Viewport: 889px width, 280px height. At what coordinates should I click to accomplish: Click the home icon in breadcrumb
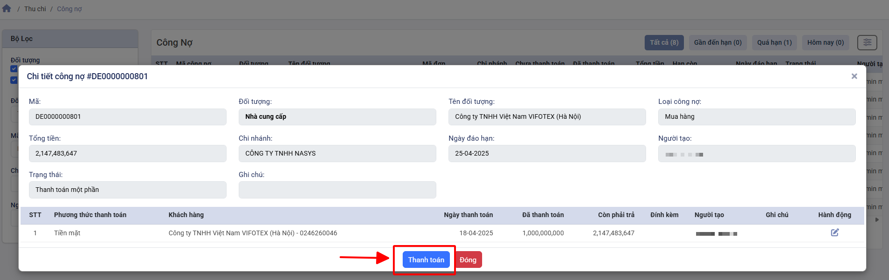click(7, 8)
